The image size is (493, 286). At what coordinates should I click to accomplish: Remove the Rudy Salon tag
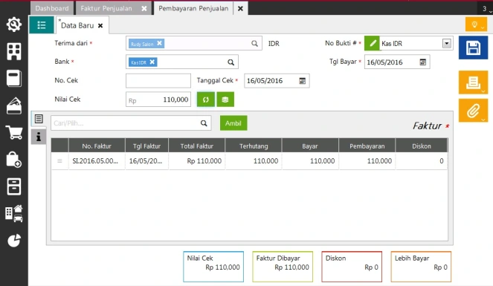click(x=159, y=43)
